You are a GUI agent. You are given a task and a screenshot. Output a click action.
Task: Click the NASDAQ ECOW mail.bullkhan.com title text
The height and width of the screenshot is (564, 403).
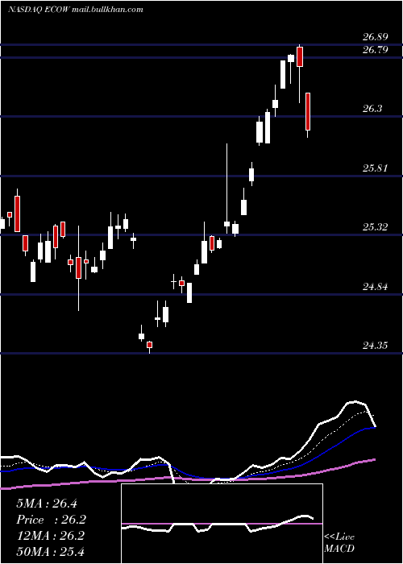pyautogui.click(x=76, y=10)
